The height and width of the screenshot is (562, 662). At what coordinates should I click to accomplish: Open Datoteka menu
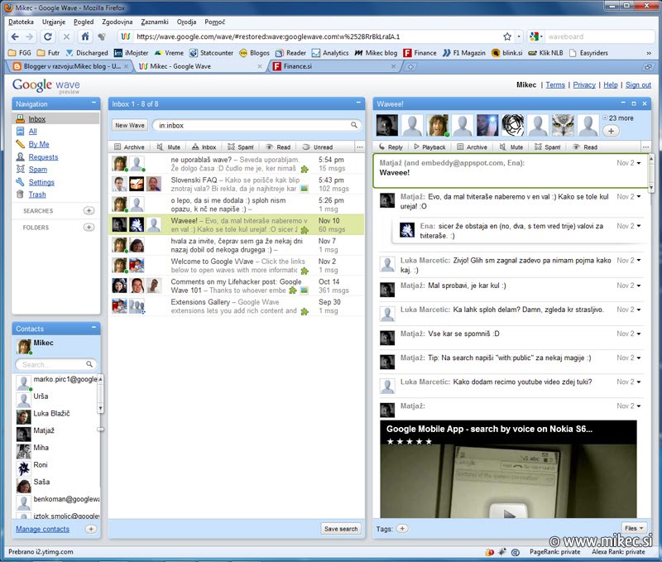22,22
